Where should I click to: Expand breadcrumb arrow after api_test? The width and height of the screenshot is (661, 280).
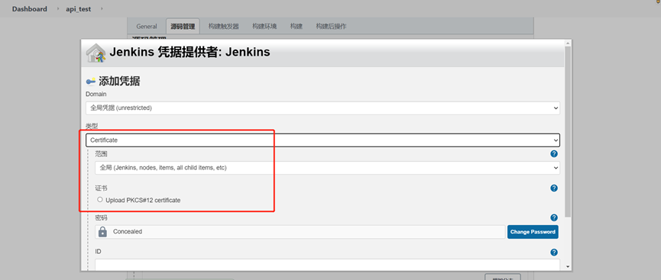102,9
